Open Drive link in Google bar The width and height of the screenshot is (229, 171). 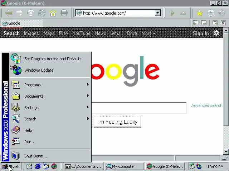(132, 33)
